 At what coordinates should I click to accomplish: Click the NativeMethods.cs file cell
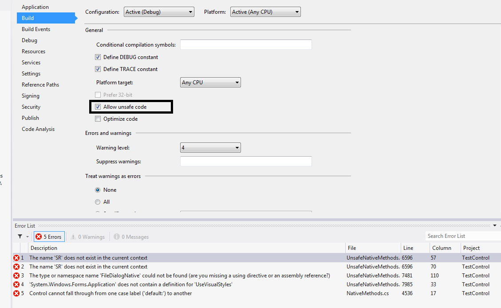click(x=368, y=293)
